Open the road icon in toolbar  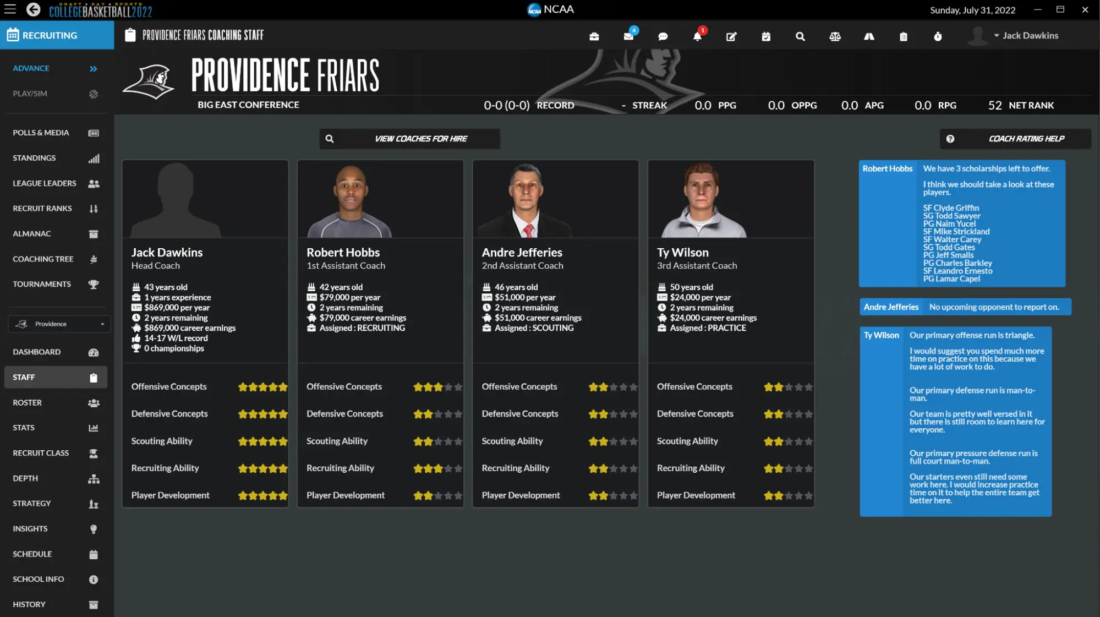click(x=869, y=36)
